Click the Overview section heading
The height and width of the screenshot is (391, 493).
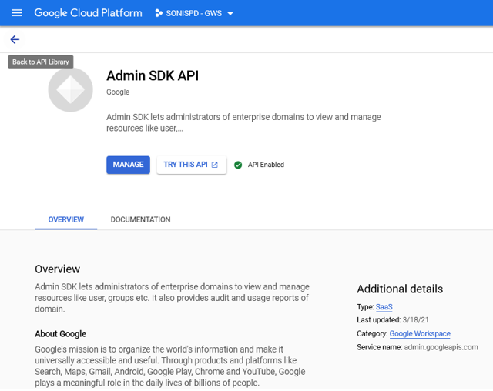click(58, 269)
